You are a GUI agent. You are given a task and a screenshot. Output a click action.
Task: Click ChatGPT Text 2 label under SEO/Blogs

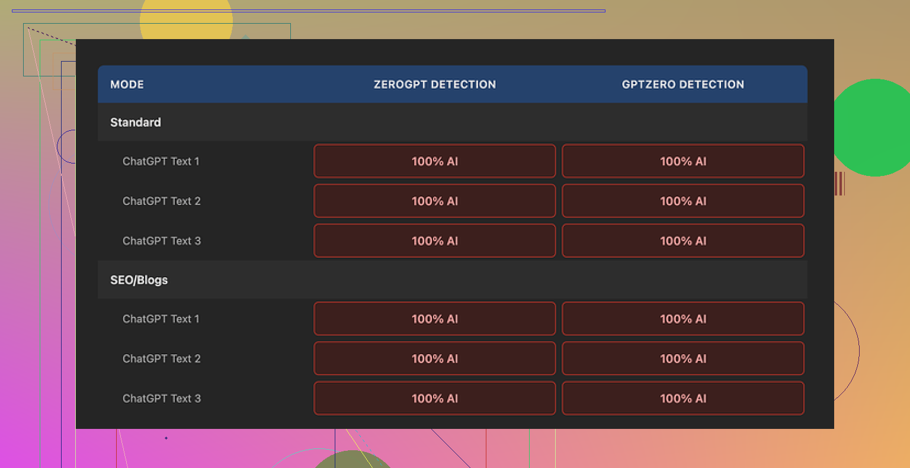[x=162, y=359]
